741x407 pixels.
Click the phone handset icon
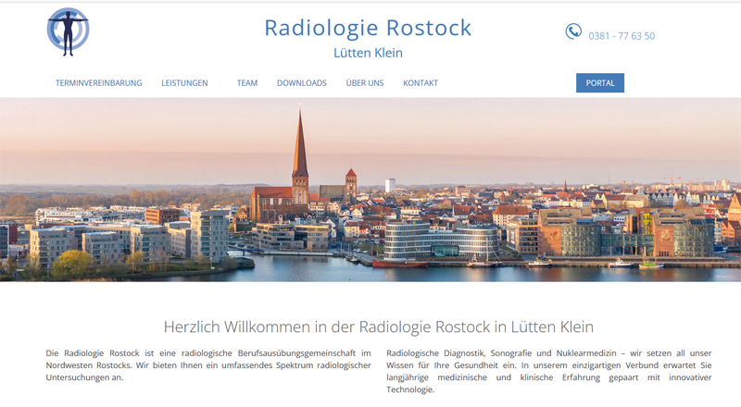[x=573, y=31]
